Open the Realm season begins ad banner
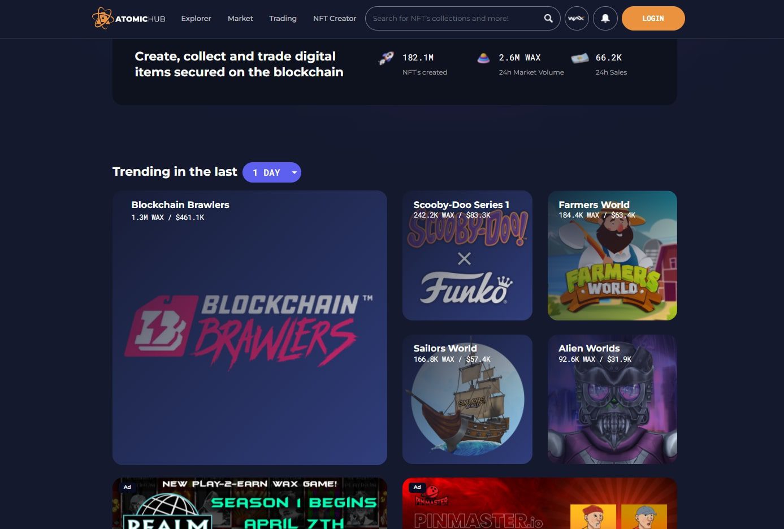Screen dimensions: 784x529 coord(250,503)
